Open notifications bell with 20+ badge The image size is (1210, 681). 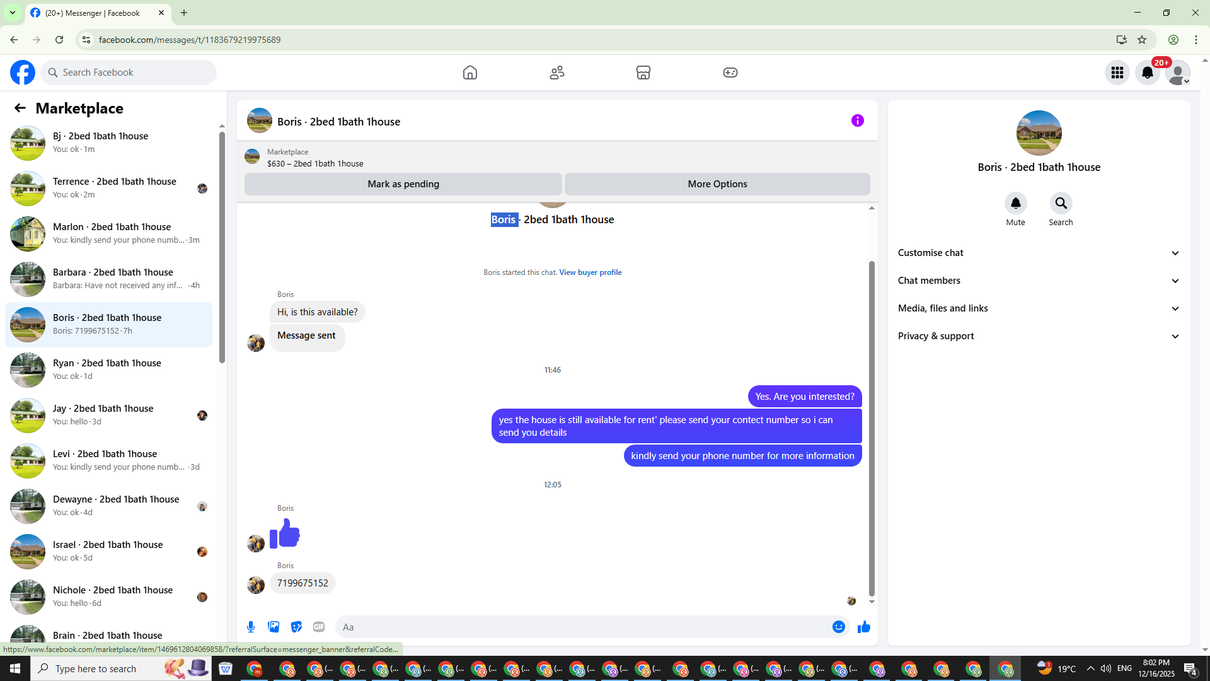coord(1148,73)
